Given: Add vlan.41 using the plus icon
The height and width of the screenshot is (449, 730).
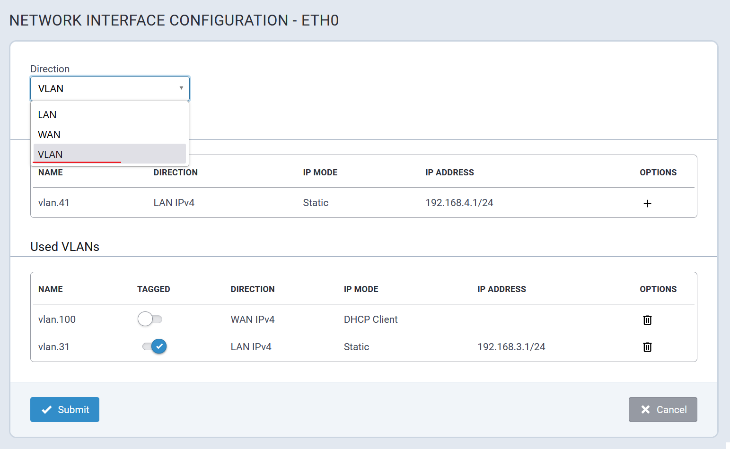Looking at the screenshot, I should point(647,203).
